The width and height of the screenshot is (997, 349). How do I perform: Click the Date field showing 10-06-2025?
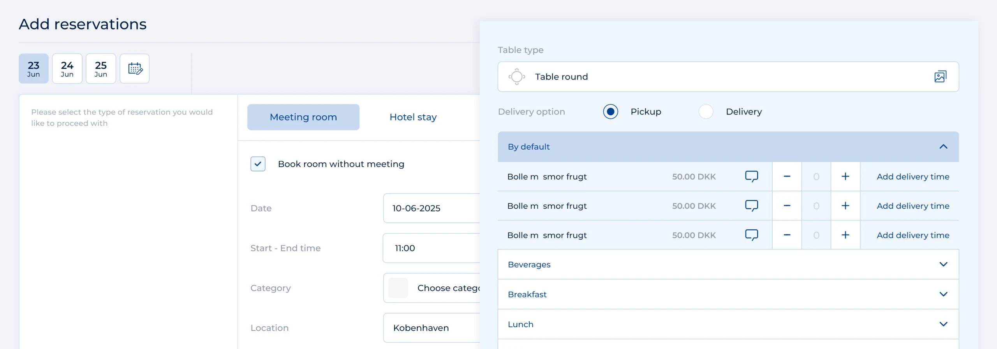pyautogui.click(x=432, y=208)
